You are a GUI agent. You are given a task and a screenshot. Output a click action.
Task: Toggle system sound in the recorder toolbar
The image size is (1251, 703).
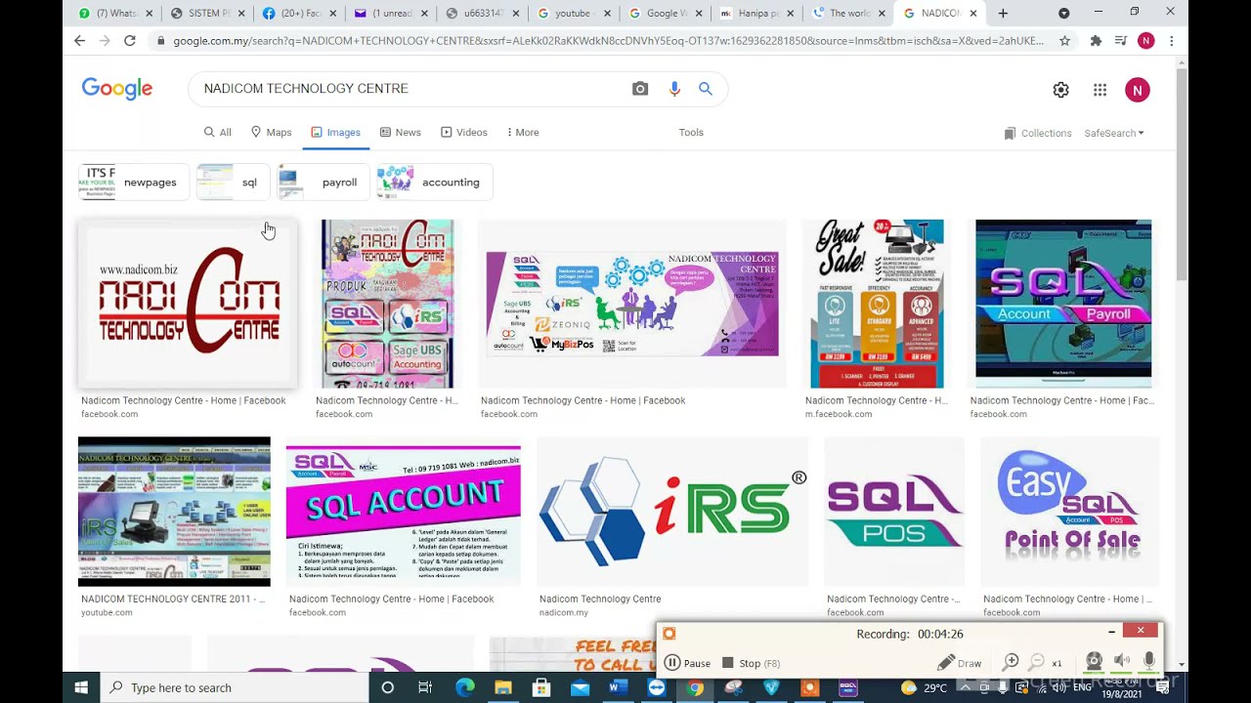[1122, 662]
